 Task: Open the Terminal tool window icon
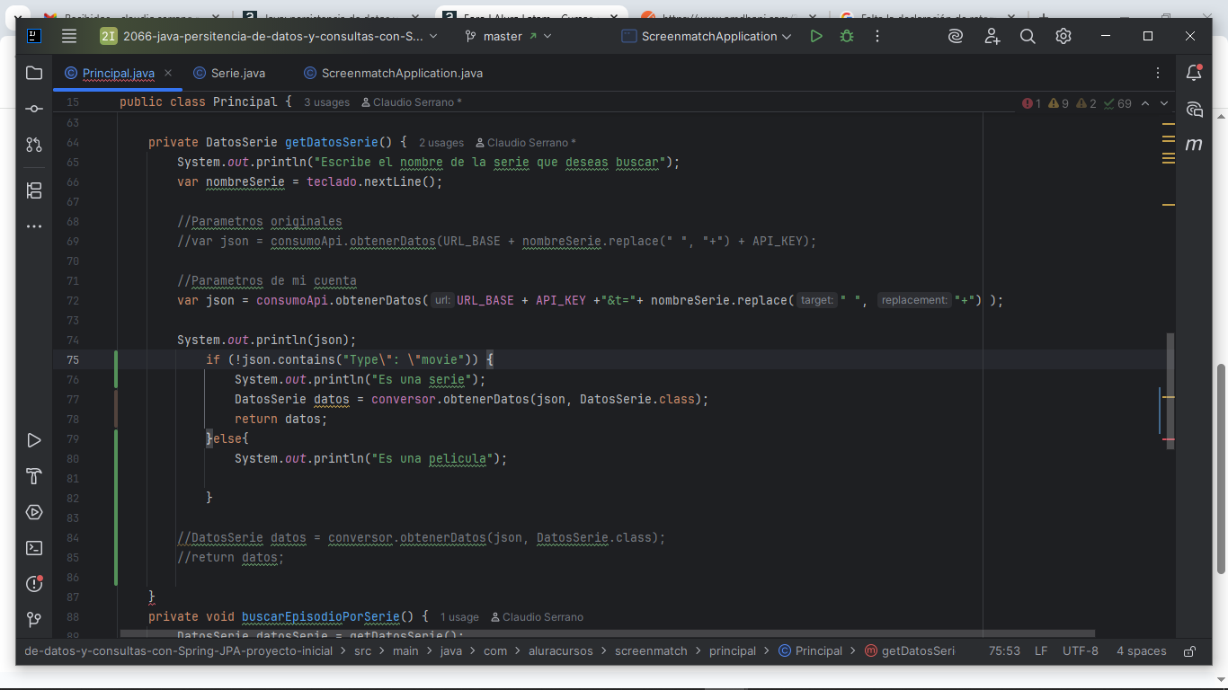point(34,547)
